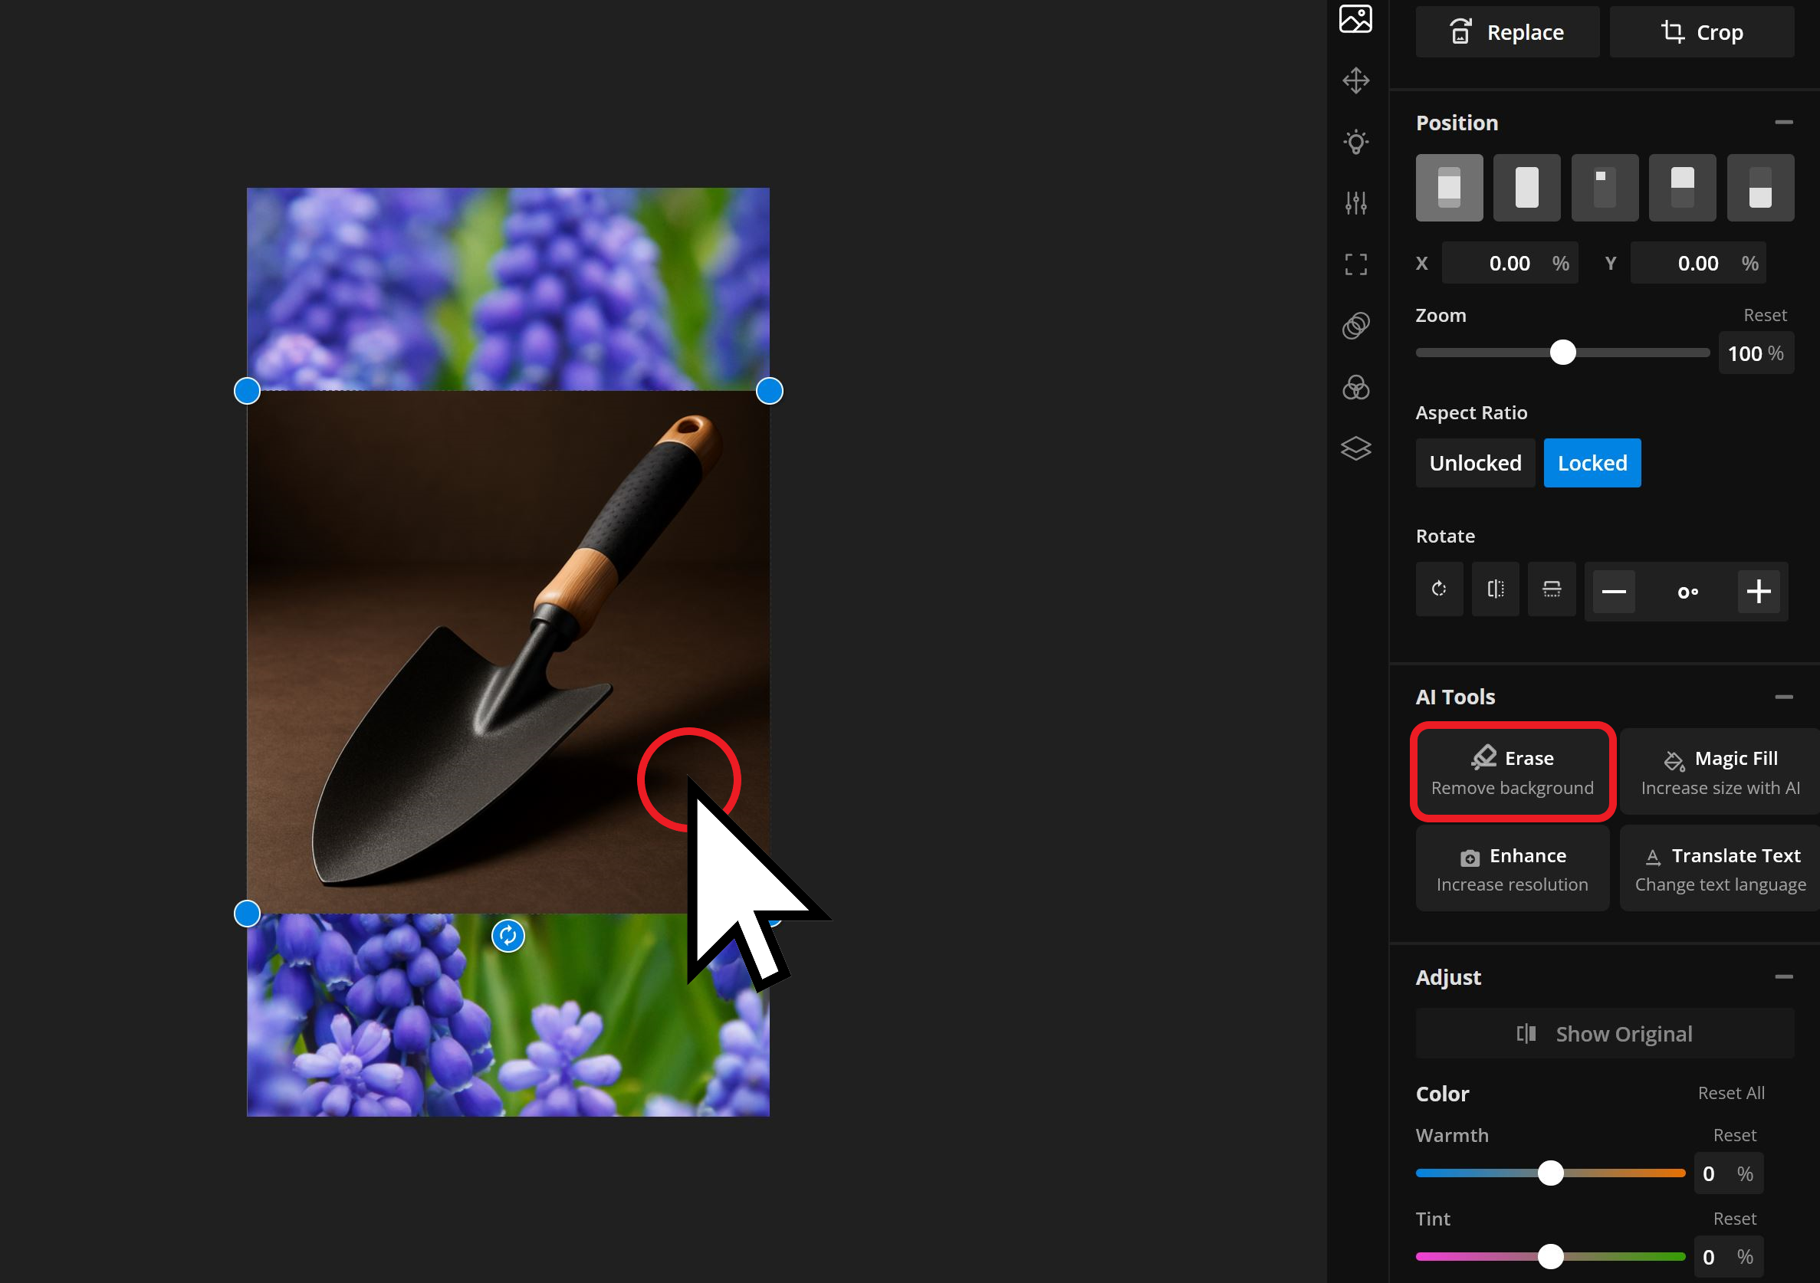The image size is (1820, 1283).
Task: Collapse the AI Tools section
Action: 1783,697
